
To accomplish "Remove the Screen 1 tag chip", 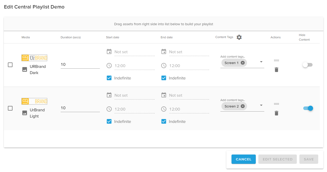I will tap(243, 63).
